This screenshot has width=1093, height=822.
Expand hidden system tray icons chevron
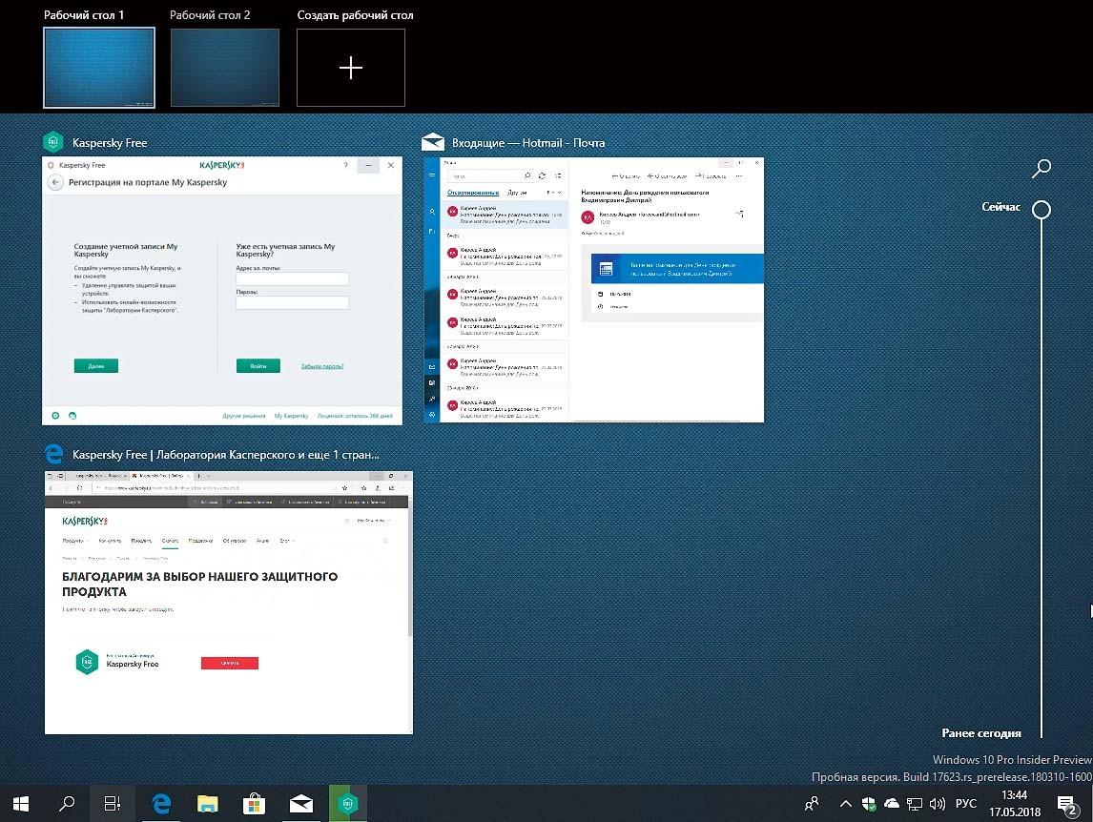(x=846, y=804)
